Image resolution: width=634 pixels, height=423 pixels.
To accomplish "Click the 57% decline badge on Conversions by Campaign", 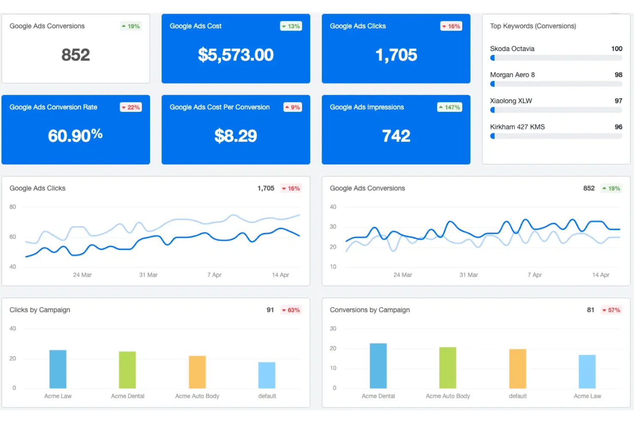I will click(611, 310).
